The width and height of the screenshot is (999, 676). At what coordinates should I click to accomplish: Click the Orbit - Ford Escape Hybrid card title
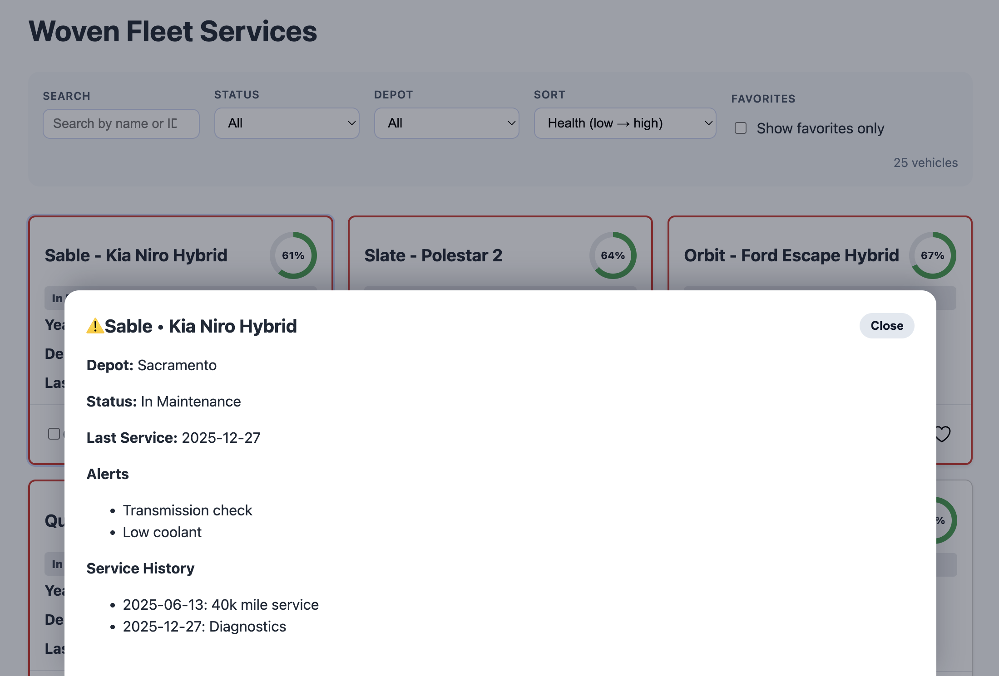tap(791, 255)
